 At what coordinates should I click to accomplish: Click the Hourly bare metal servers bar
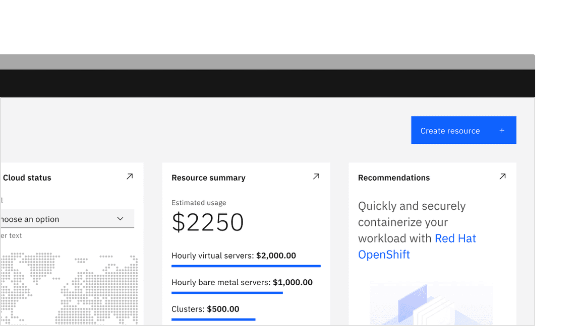tap(227, 293)
